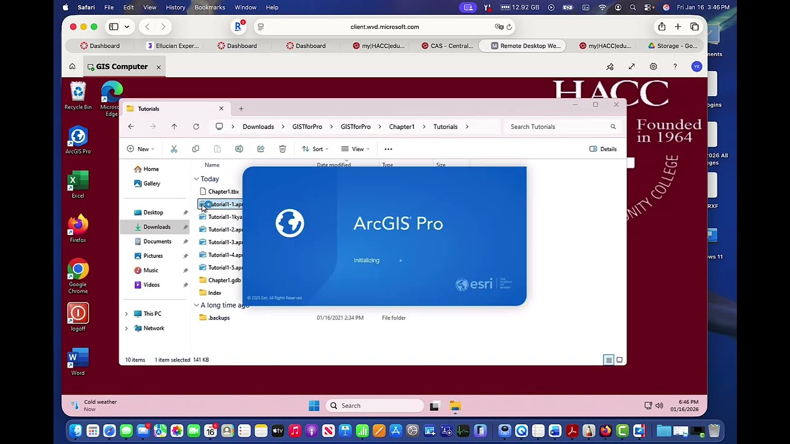Open Pictures in the navigation pane
Viewport: 790px width, 444px height.
tap(153, 256)
